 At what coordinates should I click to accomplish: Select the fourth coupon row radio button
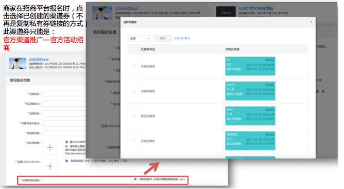point(133,141)
